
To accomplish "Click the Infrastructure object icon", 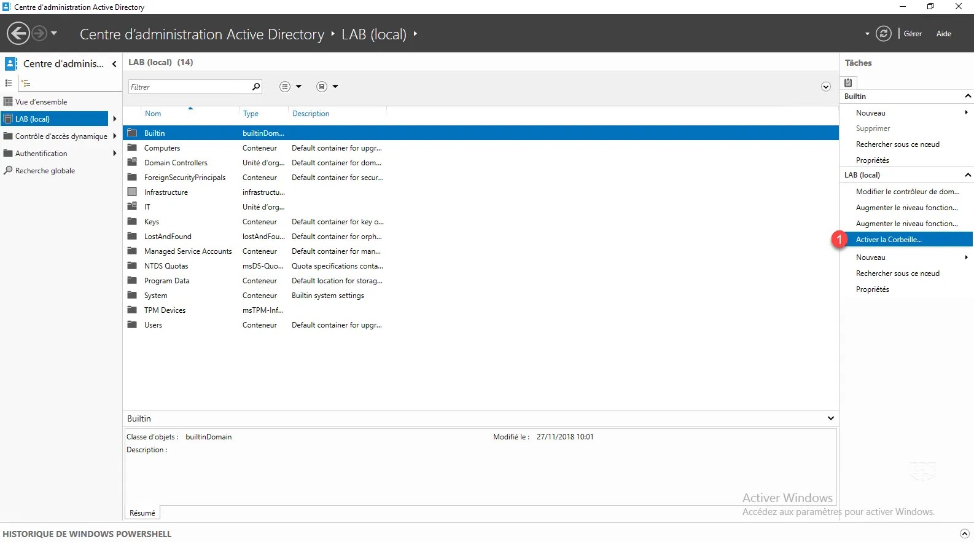I will pyautogui.click(x=132, y=192).
